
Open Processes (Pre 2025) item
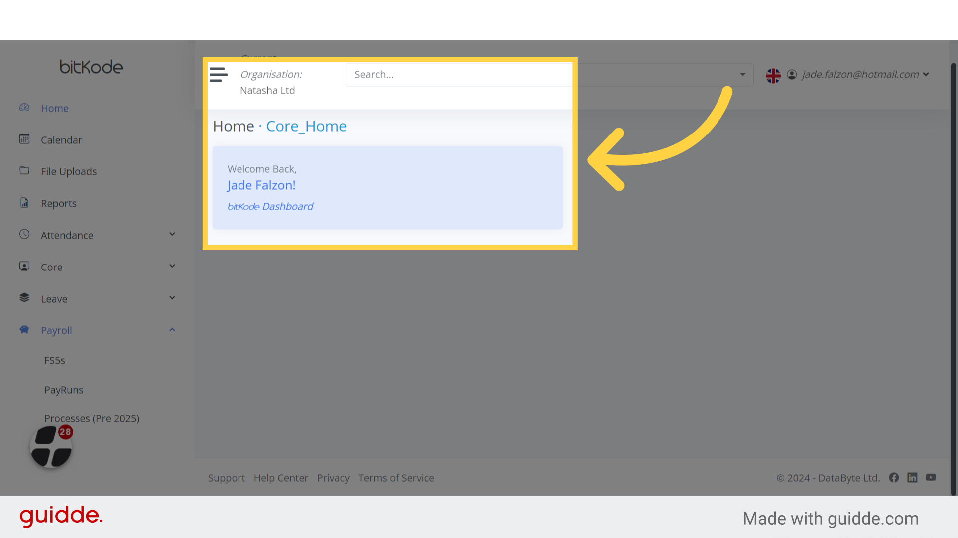pyautogui.click(x=92, y=418)
